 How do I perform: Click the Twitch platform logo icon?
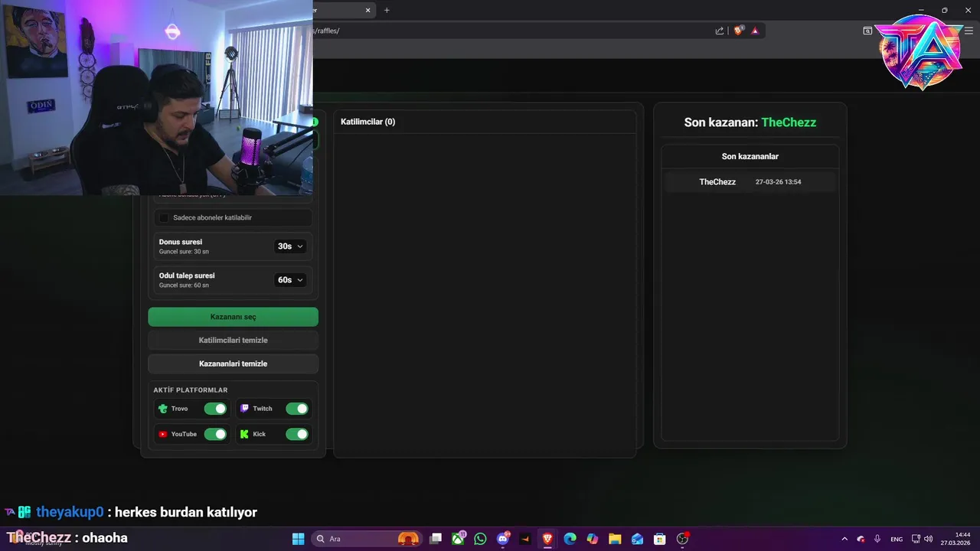(244, 409)
